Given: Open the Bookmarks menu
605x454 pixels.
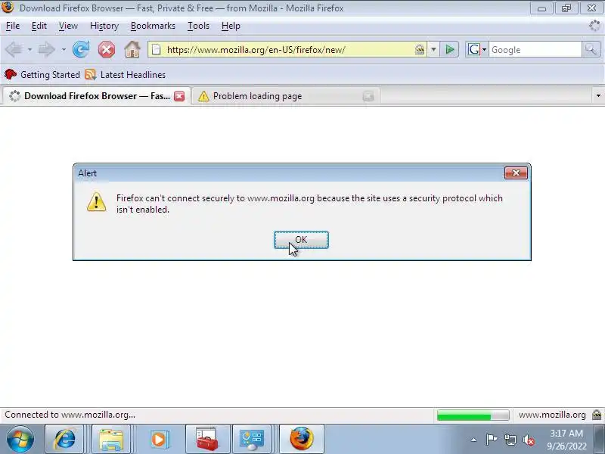Looking at the screenshot, I should [x=153, y=26].
